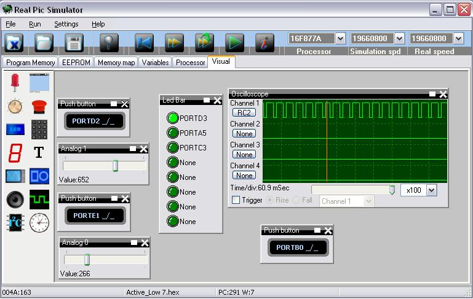Add the keypad component

coord(39,130)
